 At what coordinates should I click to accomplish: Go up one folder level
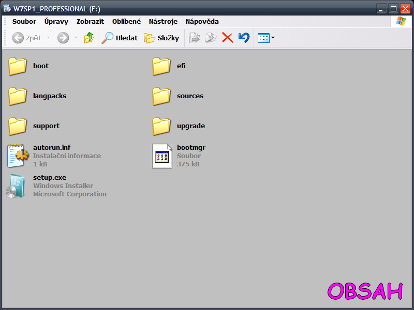89,38
